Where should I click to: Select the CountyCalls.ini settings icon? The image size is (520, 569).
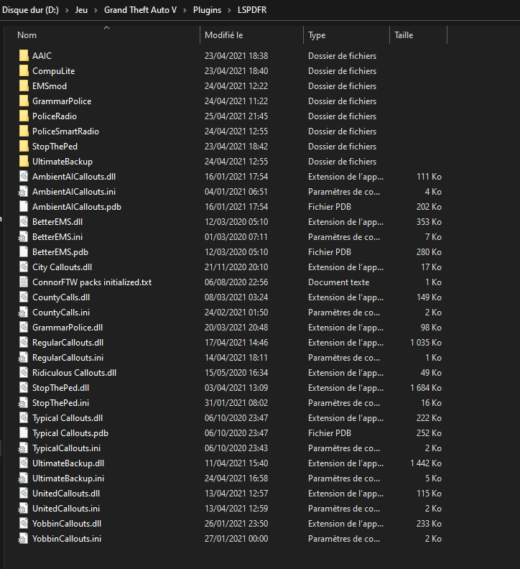[24, 313]
